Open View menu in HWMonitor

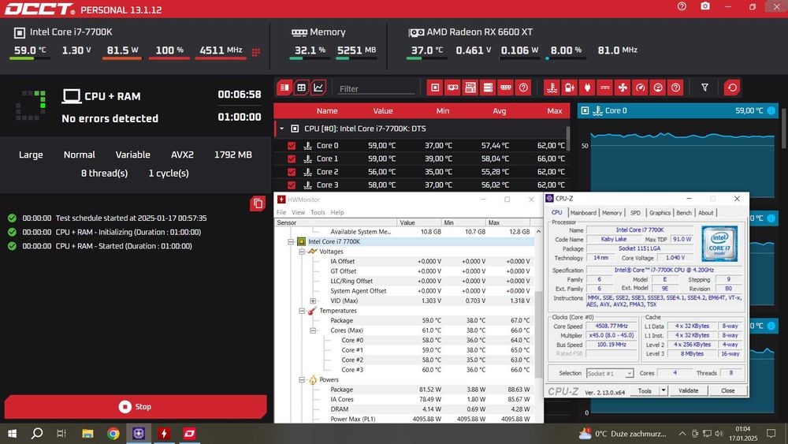pos(298,212)
